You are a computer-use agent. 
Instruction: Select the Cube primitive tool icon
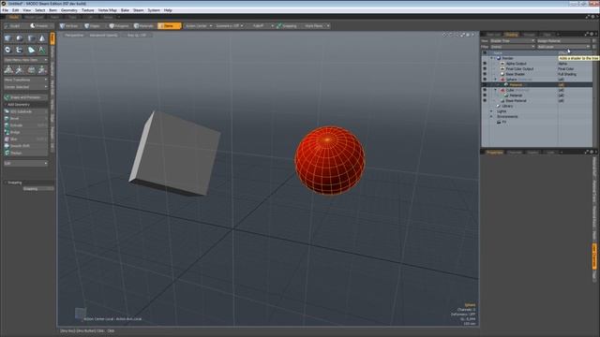coord(7,38)
